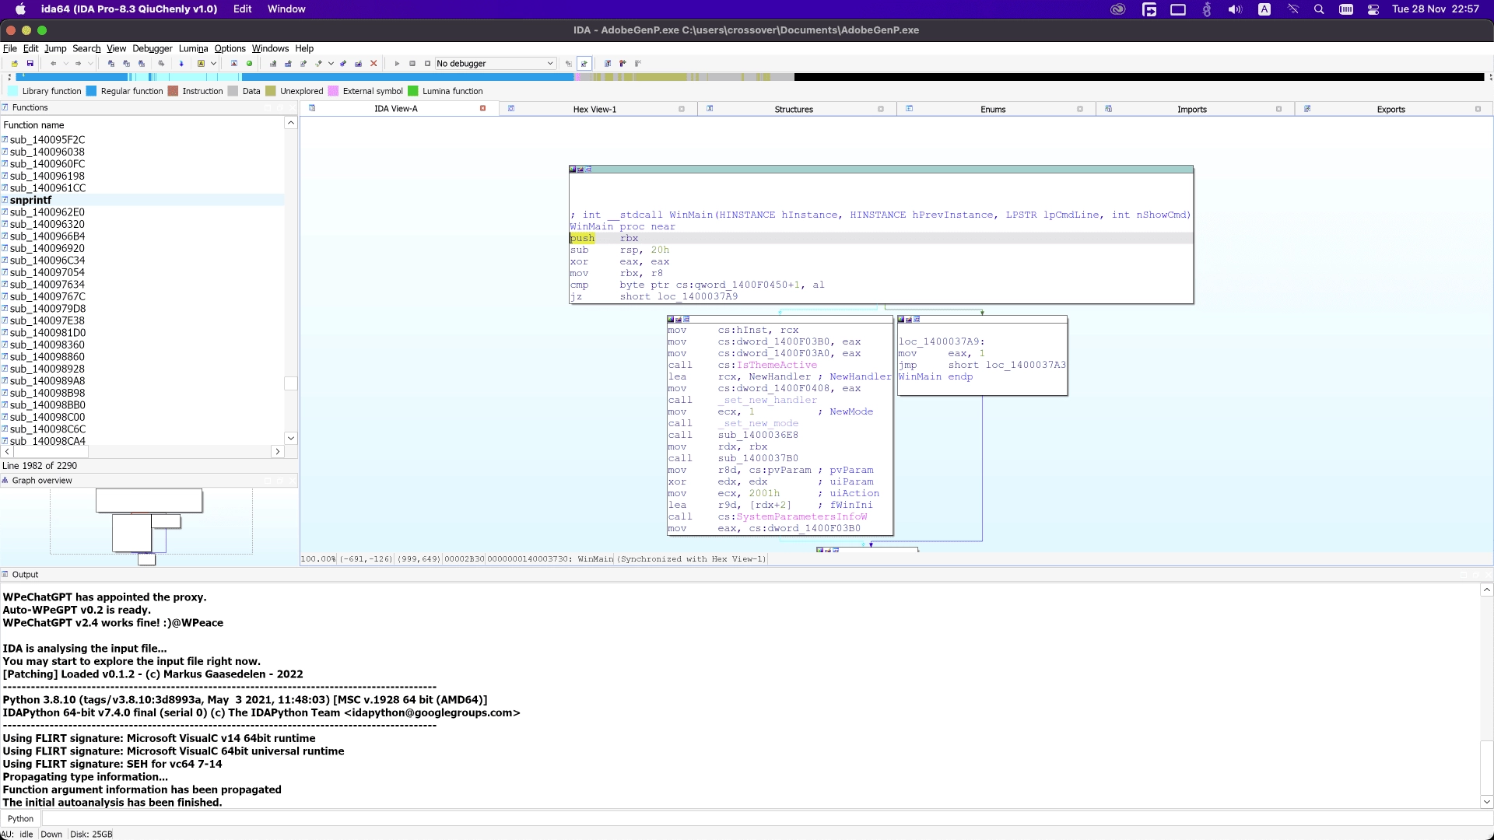Click the Functions list scroll-down arrow
1494x840 pixels.
coord(291,438)
